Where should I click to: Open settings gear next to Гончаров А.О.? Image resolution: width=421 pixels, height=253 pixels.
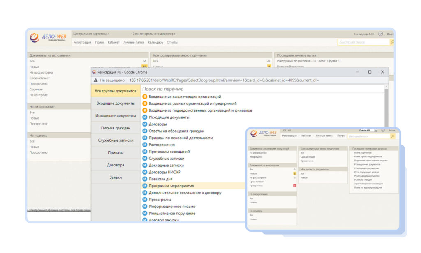click(380, 34)
